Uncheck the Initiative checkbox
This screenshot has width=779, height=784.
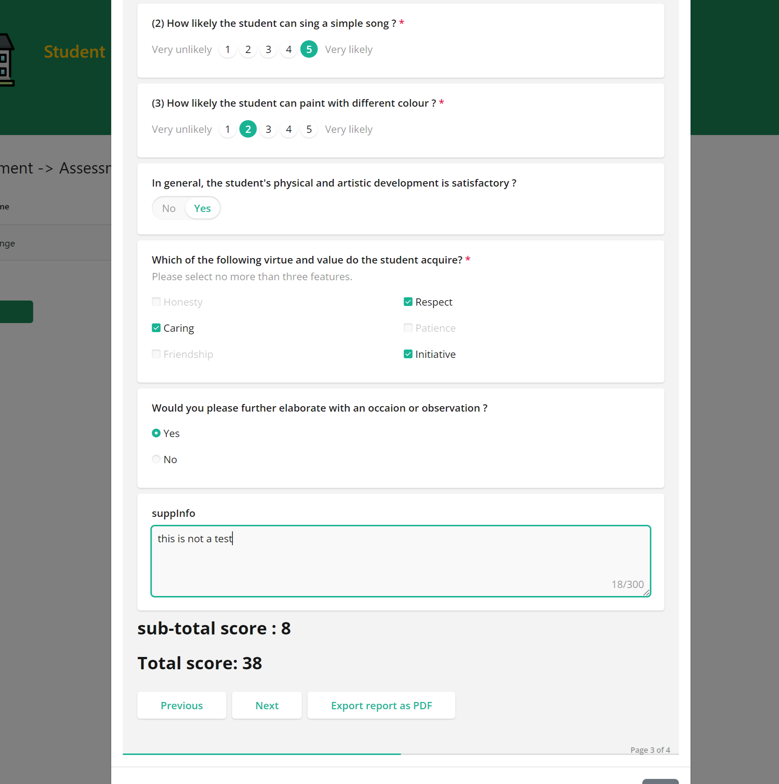point(408,354)
